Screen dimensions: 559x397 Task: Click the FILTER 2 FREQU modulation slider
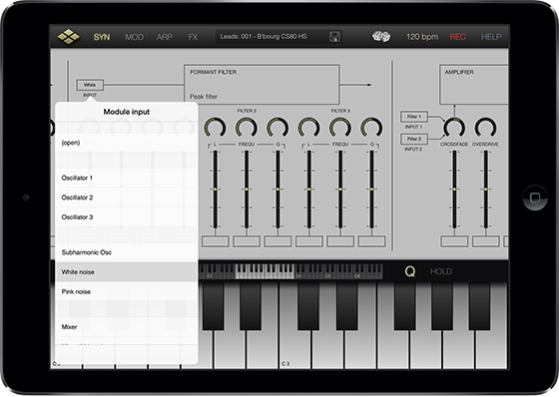(x=247, y=190)
